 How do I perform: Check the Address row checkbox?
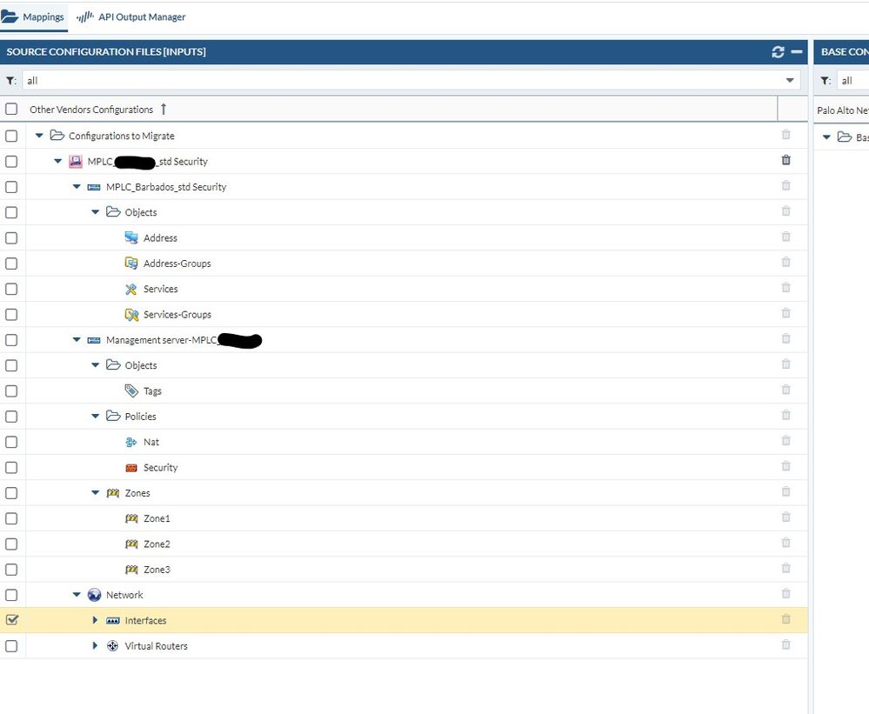[x=11, y=237]
